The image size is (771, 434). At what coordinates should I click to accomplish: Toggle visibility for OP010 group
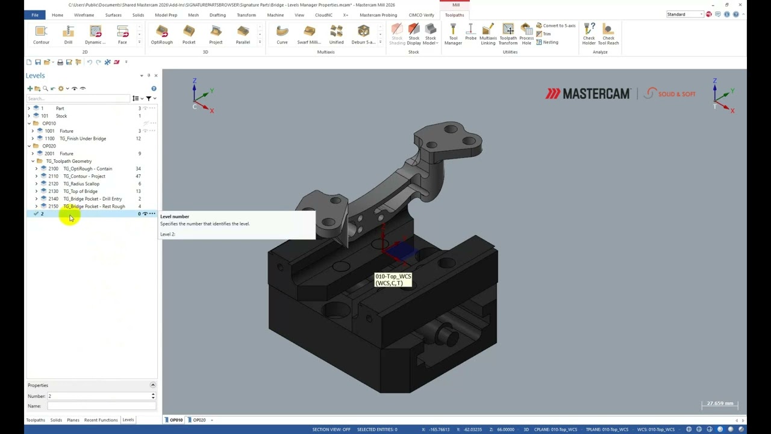pyautogui.click(x=145, y=124)
